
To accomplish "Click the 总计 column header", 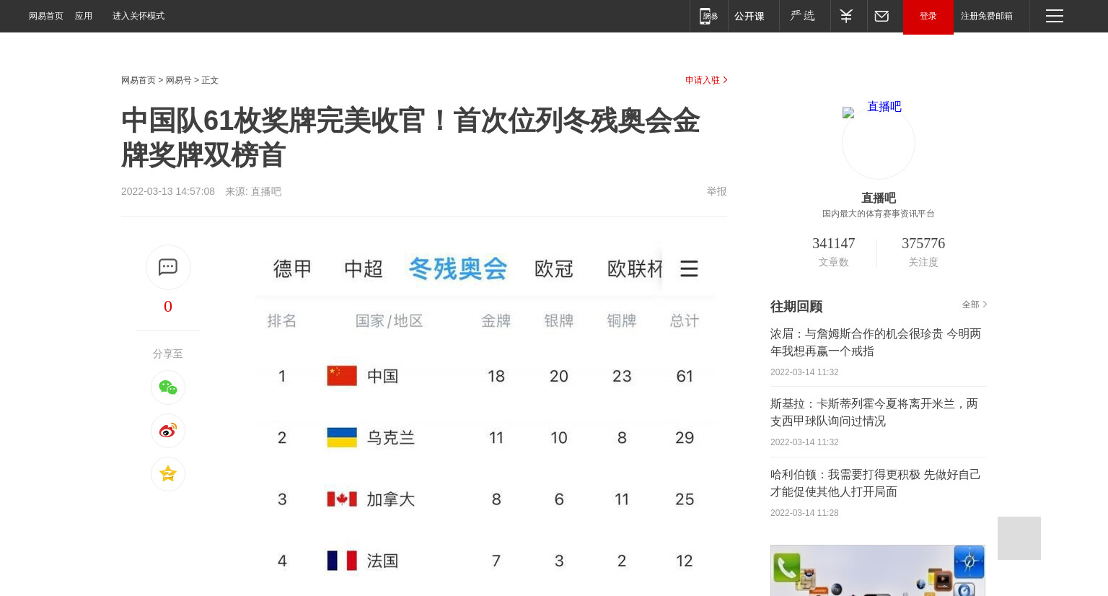I will pyautogui.click(x=685, y=321).
